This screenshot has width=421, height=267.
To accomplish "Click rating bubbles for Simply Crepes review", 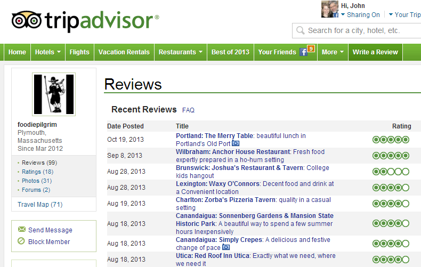I will 391,244.
